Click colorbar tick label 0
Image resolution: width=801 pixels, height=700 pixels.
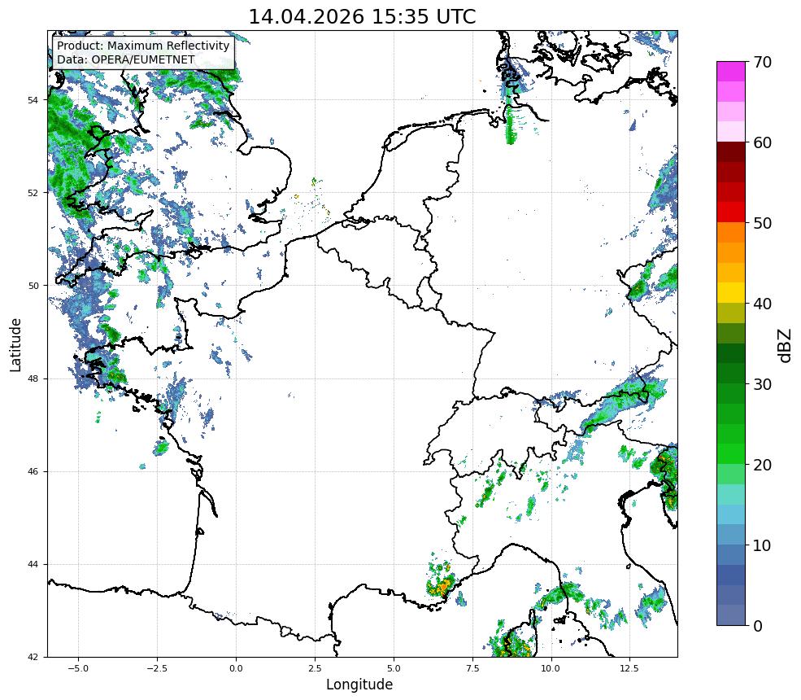[x=758, y=626]
